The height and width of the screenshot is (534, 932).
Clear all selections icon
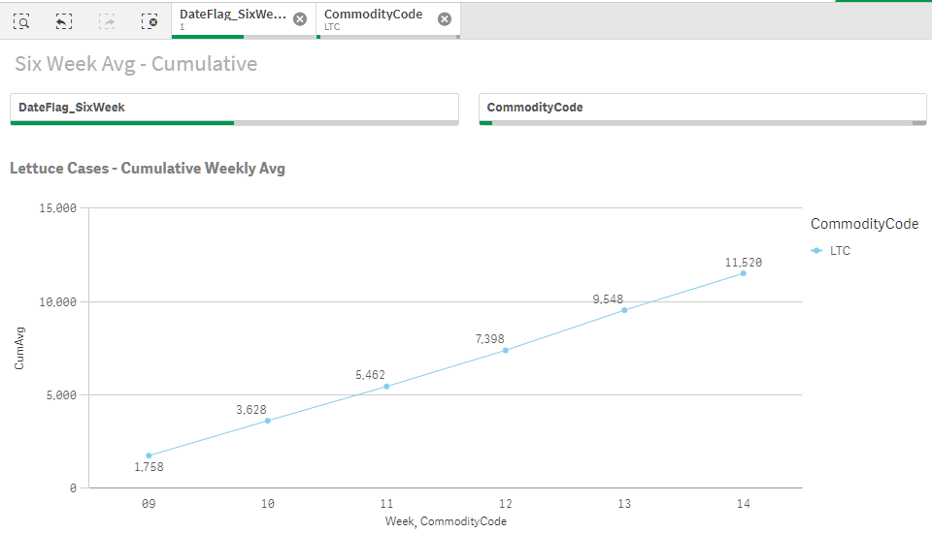(x=149, y=20)
